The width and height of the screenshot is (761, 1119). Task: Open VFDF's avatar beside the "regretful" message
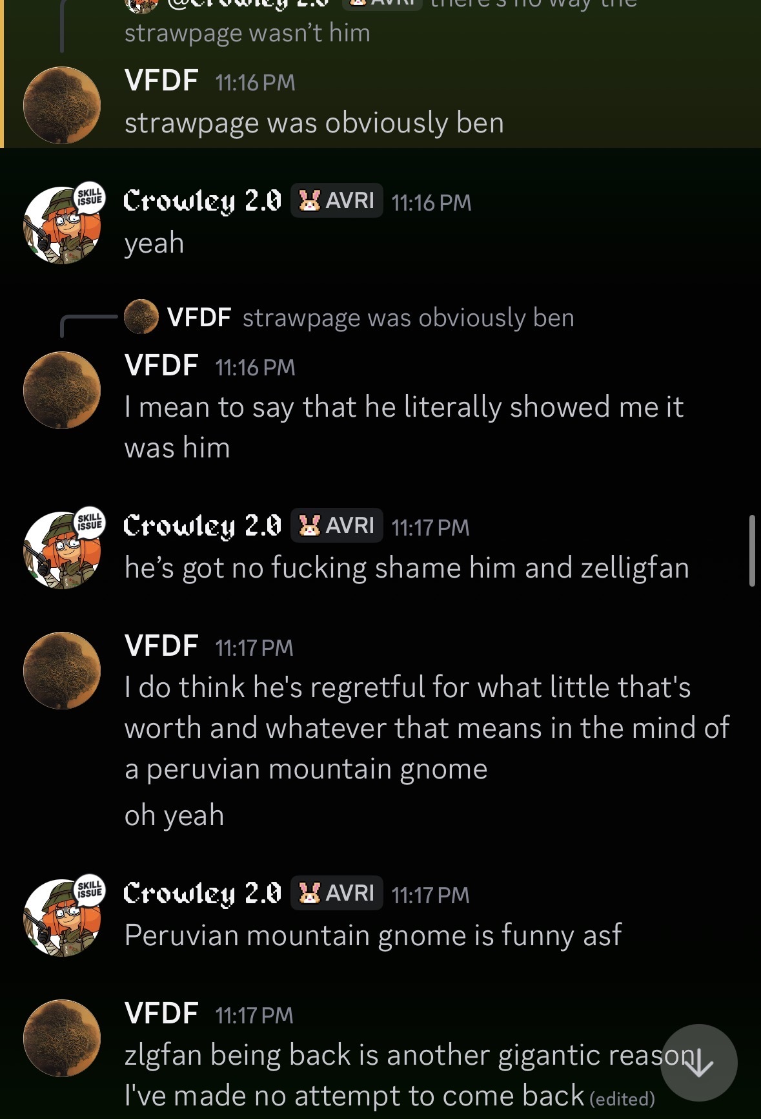coord(62,670)
